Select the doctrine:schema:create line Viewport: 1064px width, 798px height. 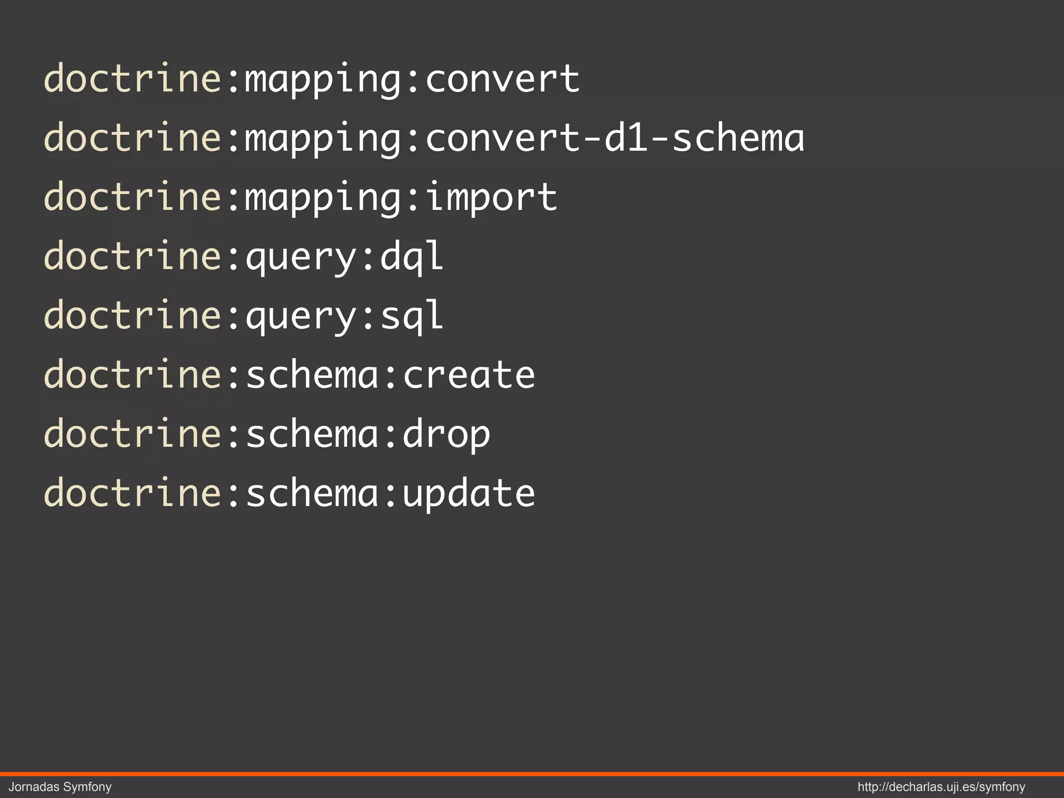click(289, 374)
